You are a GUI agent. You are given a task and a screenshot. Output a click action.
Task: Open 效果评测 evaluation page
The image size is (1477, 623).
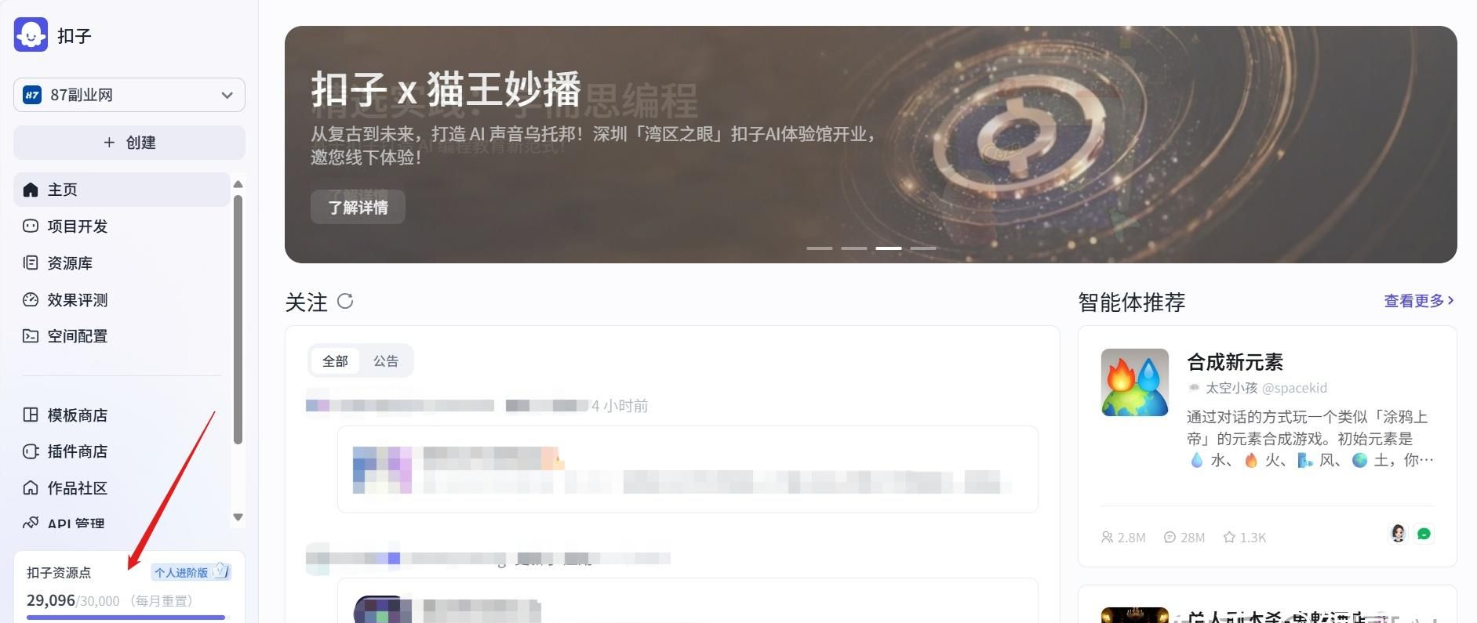pyautogui.click(x=122, y=299)
